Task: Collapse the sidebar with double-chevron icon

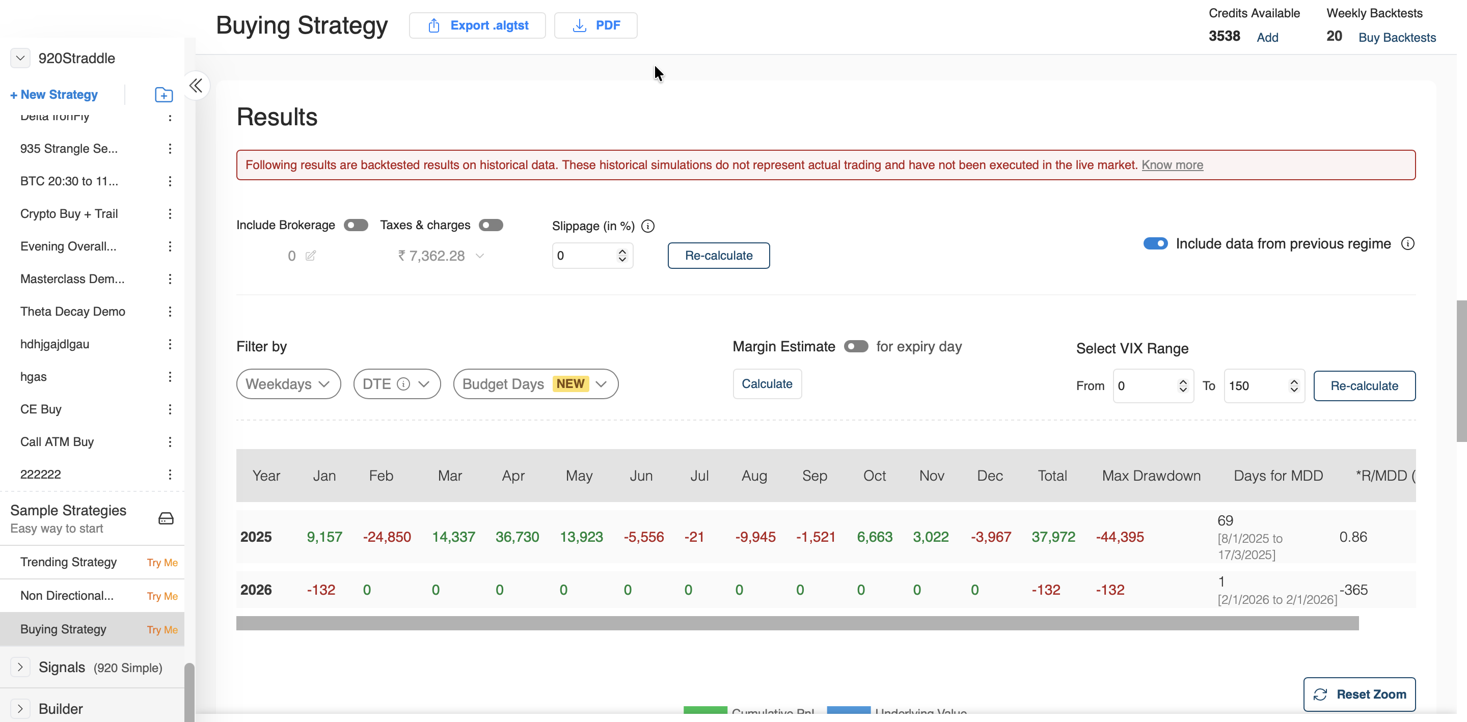Action: (x=196, y=86)
